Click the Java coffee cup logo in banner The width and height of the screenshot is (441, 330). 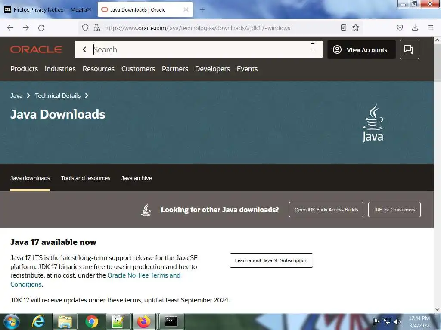pos(373,122)
